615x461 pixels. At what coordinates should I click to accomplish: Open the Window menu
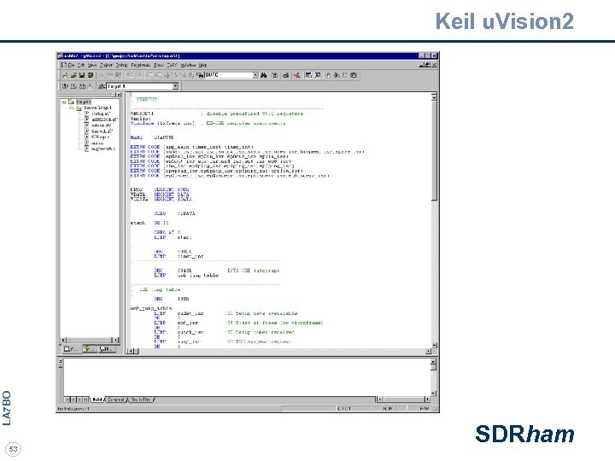(188, 65)
